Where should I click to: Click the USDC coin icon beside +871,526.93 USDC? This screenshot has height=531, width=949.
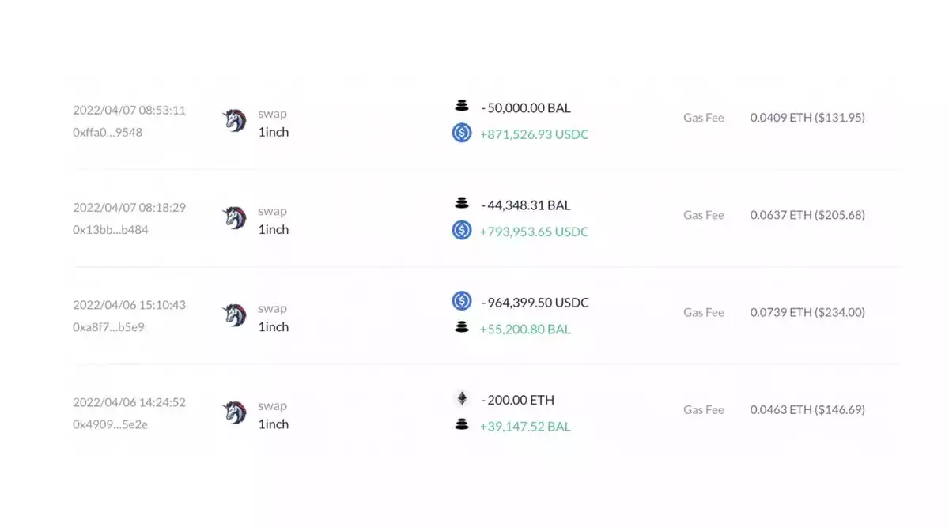tap(462, 134)
